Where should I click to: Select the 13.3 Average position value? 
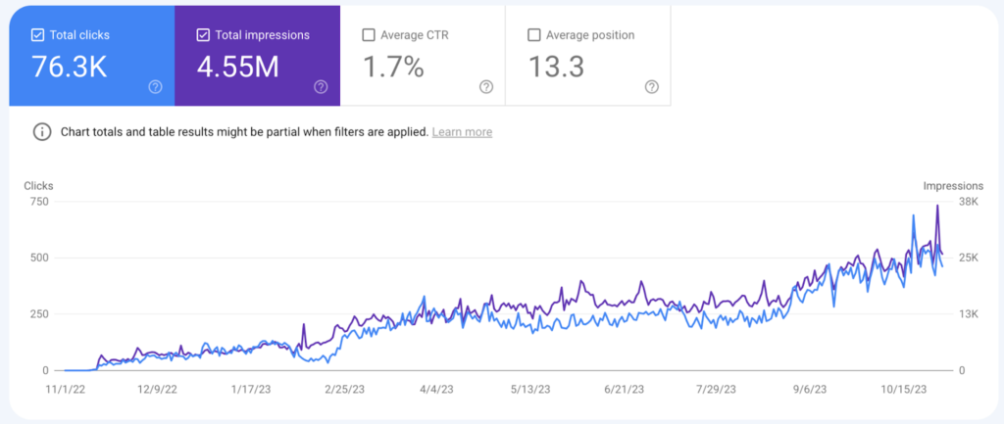(557, 68)
